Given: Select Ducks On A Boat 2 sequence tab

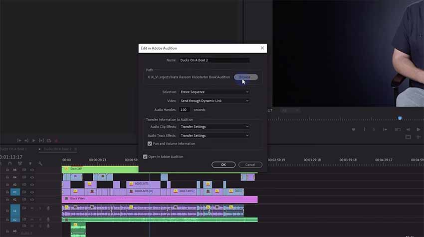Looking at the screenshot, I should point(57,149).
